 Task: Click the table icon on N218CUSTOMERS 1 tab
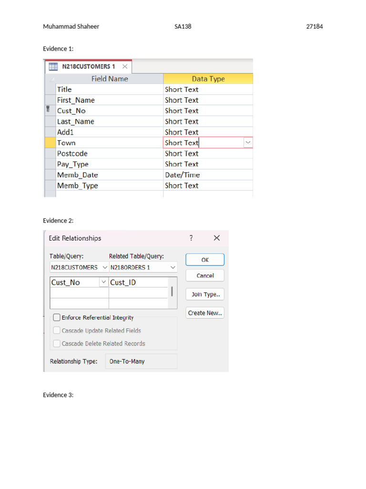tap(53, 66)
